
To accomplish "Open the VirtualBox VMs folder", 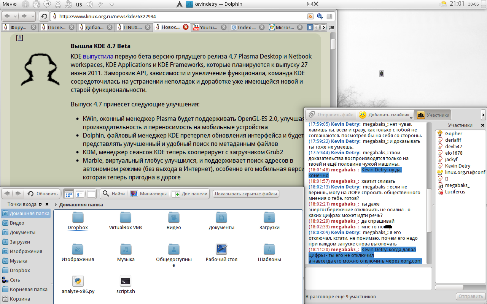I will click(126, 221).
